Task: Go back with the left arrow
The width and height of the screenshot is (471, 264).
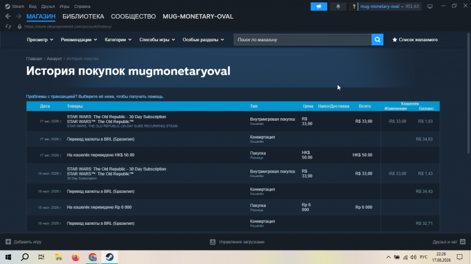Action: (x=8, y=17)
